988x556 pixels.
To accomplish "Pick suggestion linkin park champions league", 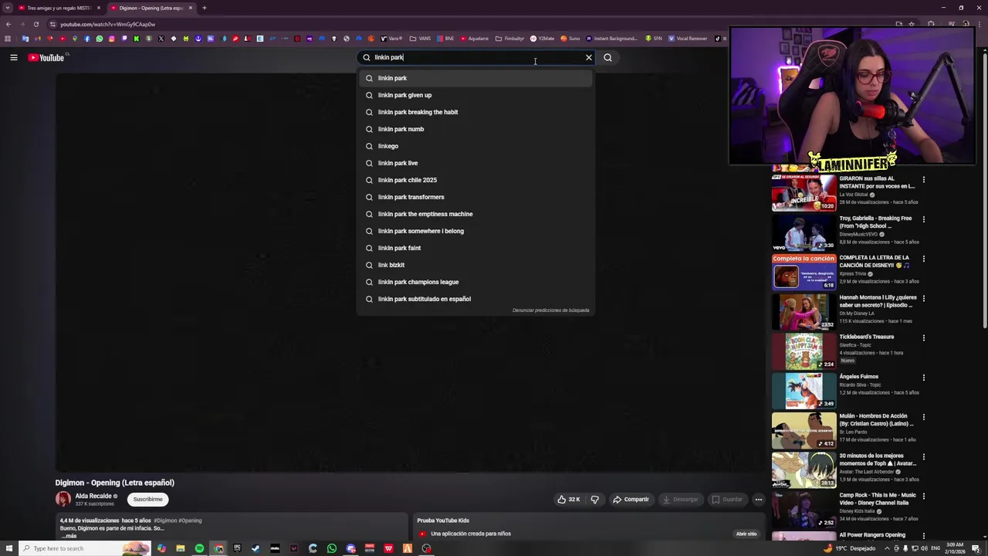I will coord(475,282).
